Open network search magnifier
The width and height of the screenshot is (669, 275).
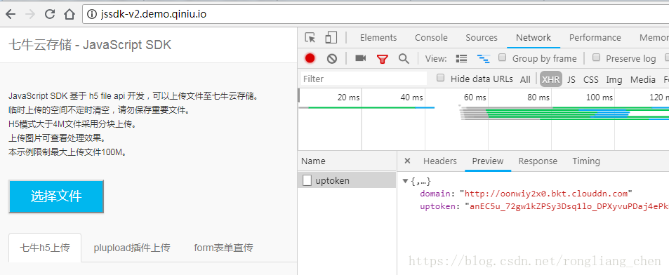404,58
